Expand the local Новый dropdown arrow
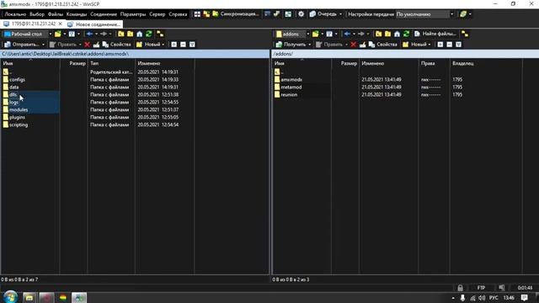This screenshot has height=303, width=539. coord(163,45)
